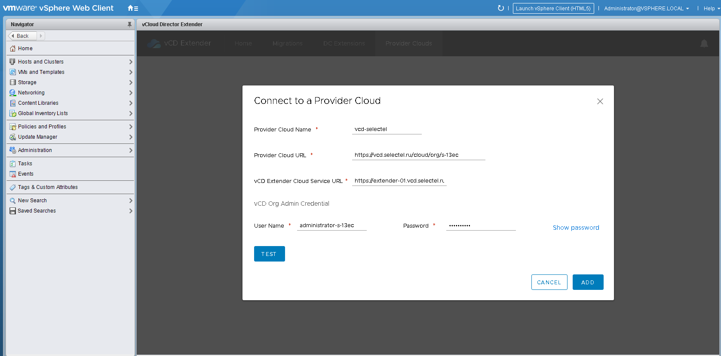Switch to the DC Extensions tab
Viewport: 721px width, 356px height.
click(344, 43)
